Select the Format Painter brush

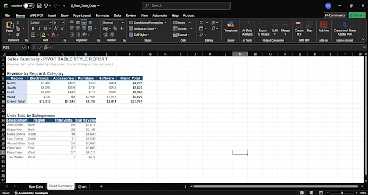coord(18,35)
